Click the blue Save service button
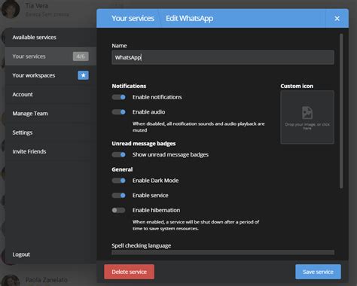 tap(318, 272)
